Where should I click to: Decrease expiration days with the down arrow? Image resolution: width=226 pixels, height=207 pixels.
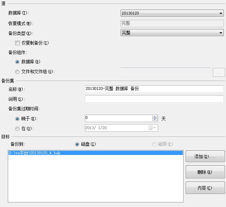pos(155,120)
